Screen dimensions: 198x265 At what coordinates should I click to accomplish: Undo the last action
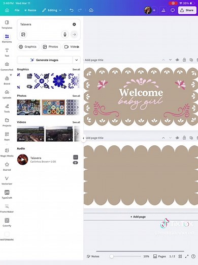(72, 10)
